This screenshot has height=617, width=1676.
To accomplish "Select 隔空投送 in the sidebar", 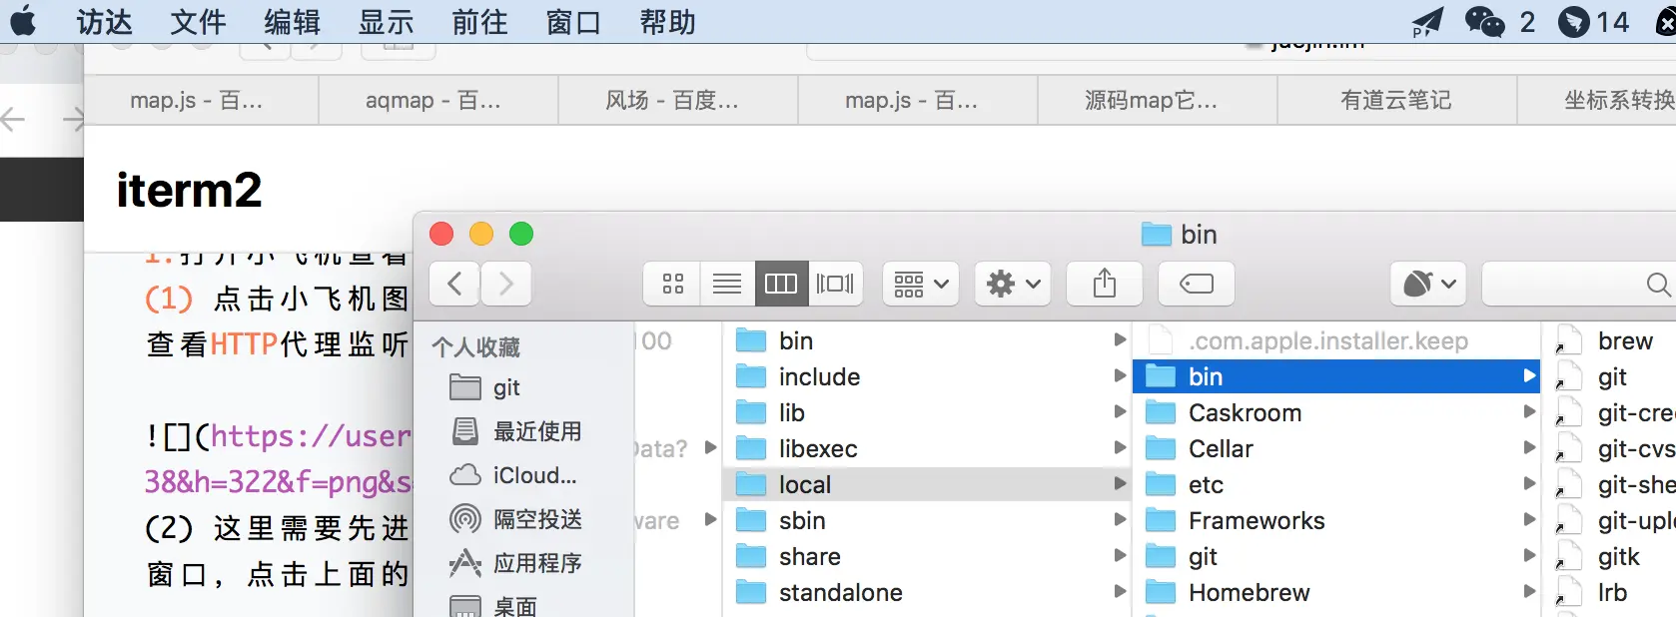I will [x=516, y=519].
